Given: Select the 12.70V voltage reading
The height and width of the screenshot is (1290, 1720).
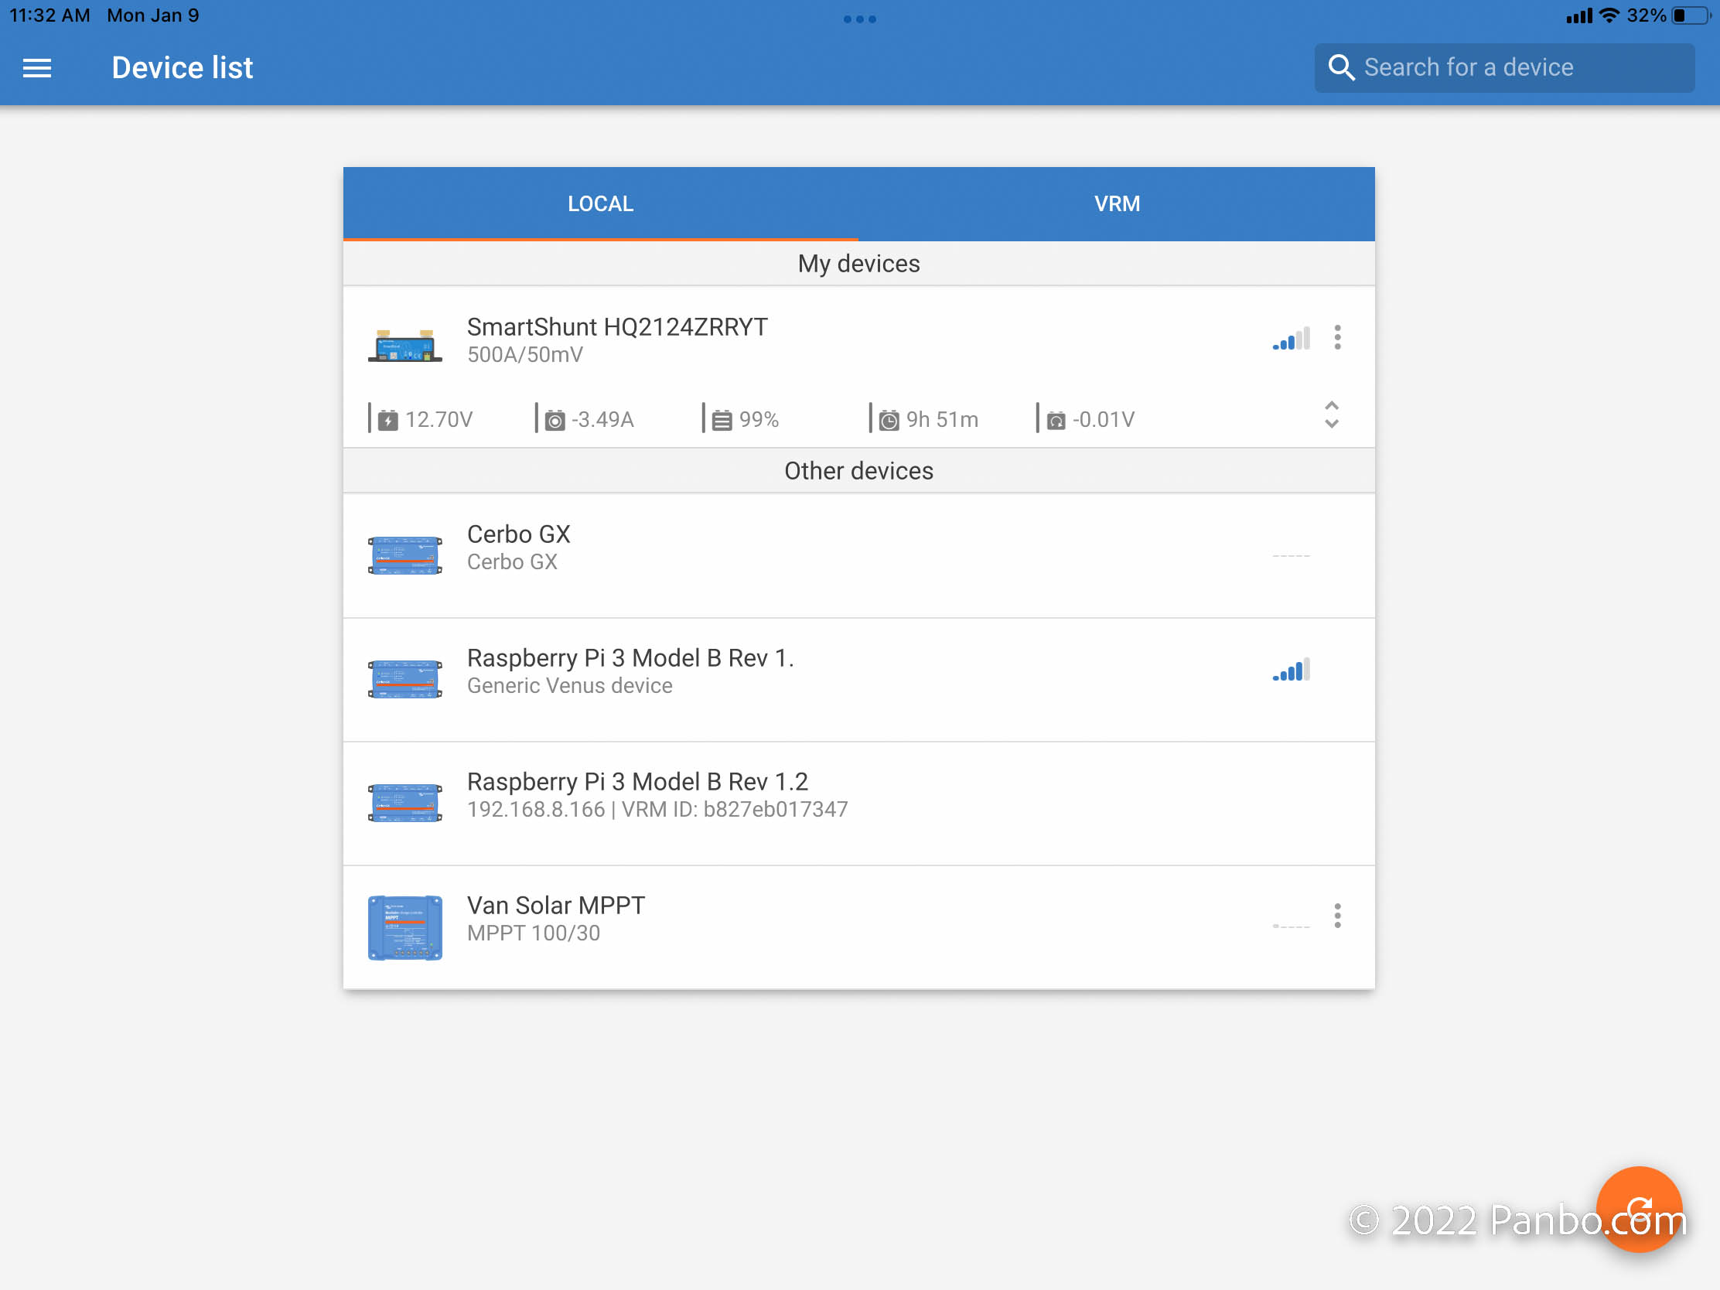Looking at the screenshot, I should click(439, 420).
